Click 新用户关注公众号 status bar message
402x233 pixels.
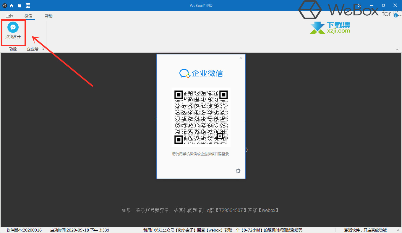[223, 230]
